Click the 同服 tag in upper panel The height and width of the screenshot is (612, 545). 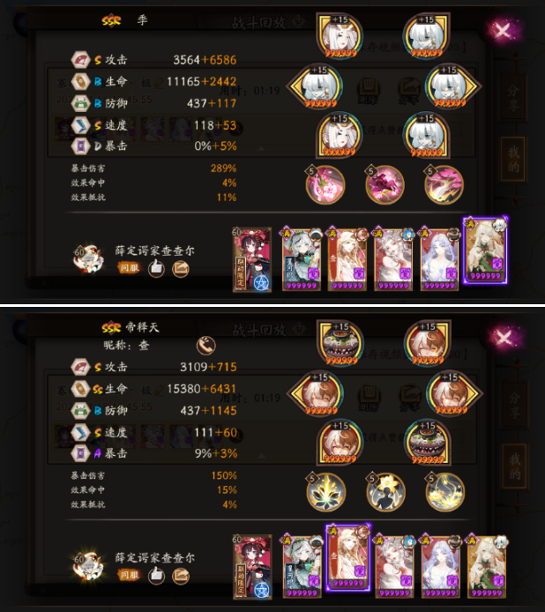(130, 268)
